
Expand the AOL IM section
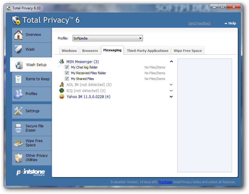tap(171, 85)
